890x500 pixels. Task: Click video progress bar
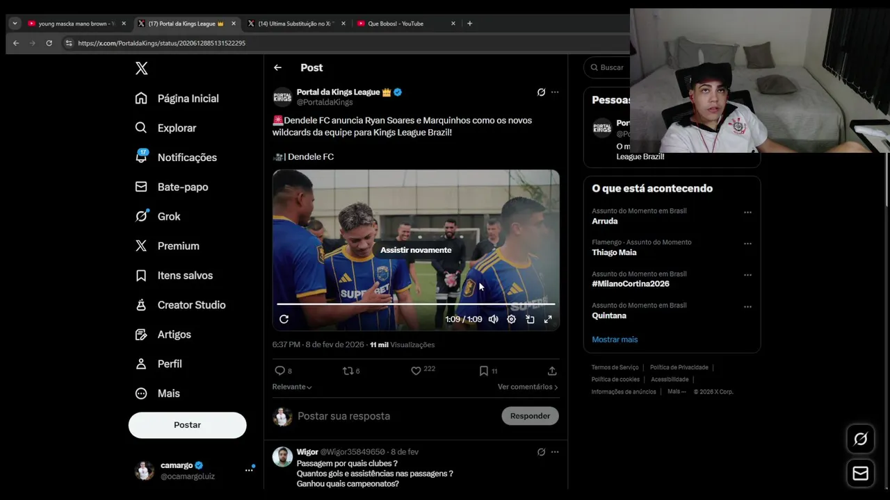coord(416,304)
